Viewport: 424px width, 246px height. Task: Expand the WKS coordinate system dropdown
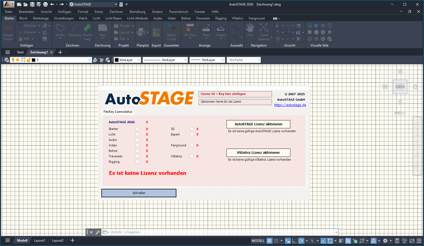[x=404, y=113]
